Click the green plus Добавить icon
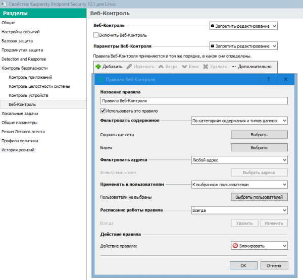 click(x=98, y=67)
